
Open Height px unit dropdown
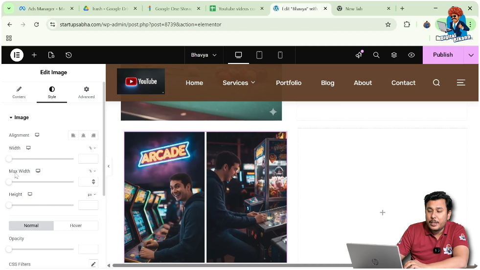(x=92, y=194)
